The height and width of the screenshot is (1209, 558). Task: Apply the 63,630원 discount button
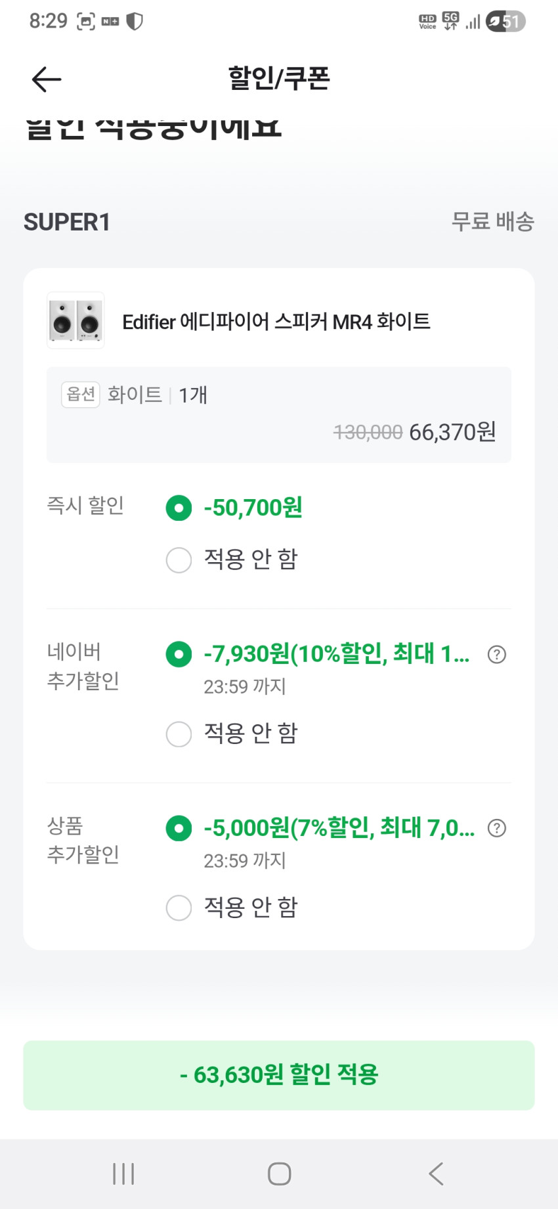[279, 1075]
